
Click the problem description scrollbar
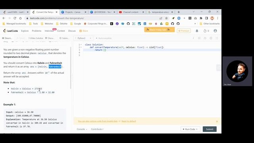click(71, 68)
